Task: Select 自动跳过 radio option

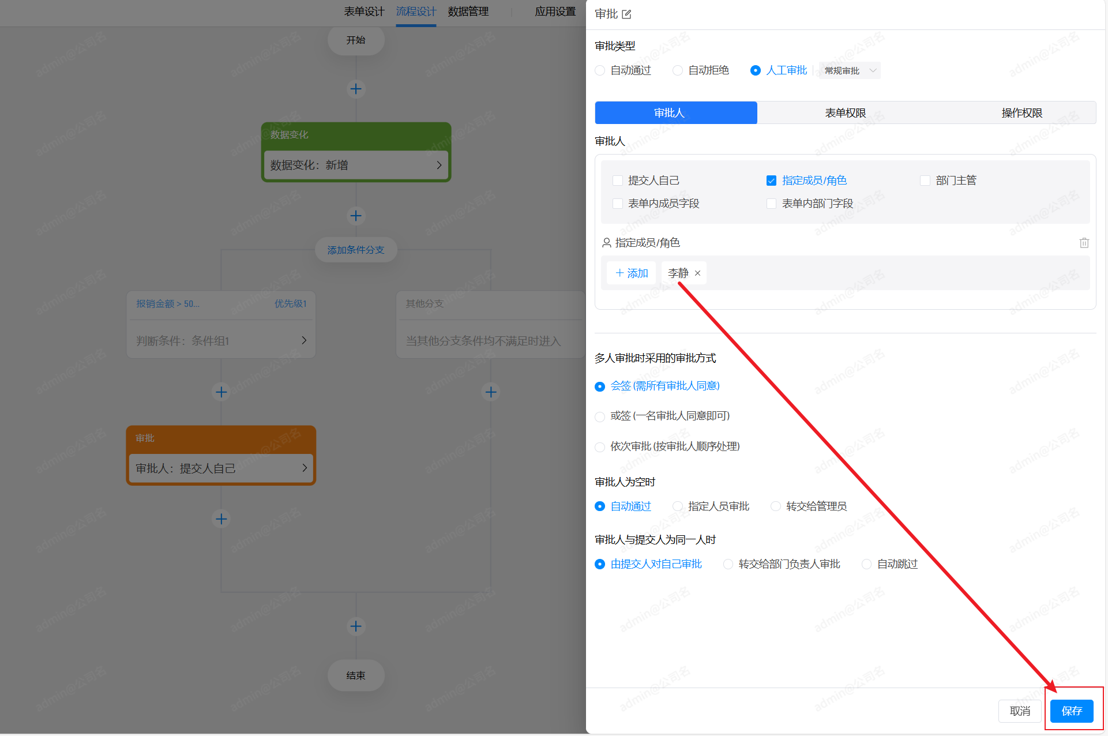Action: 866,564
